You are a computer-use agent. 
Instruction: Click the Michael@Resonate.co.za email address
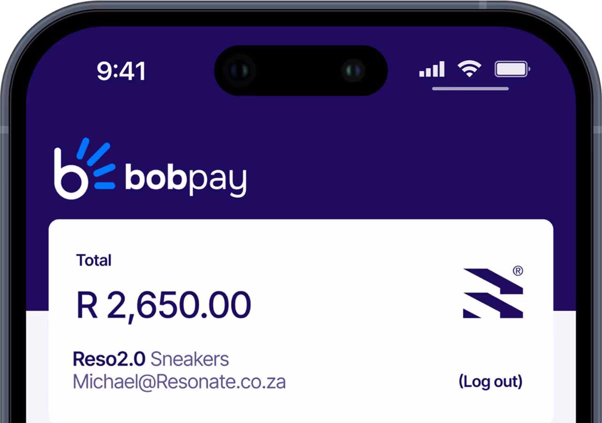[179, 381]
